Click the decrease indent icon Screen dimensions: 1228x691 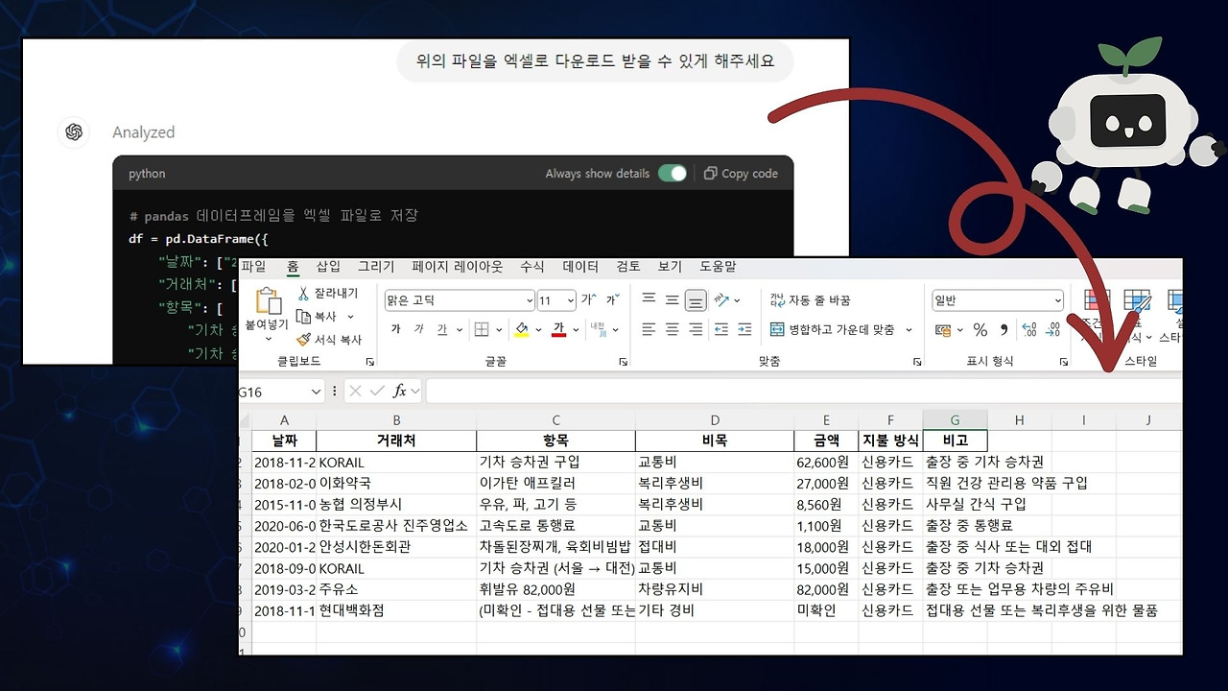721,329
